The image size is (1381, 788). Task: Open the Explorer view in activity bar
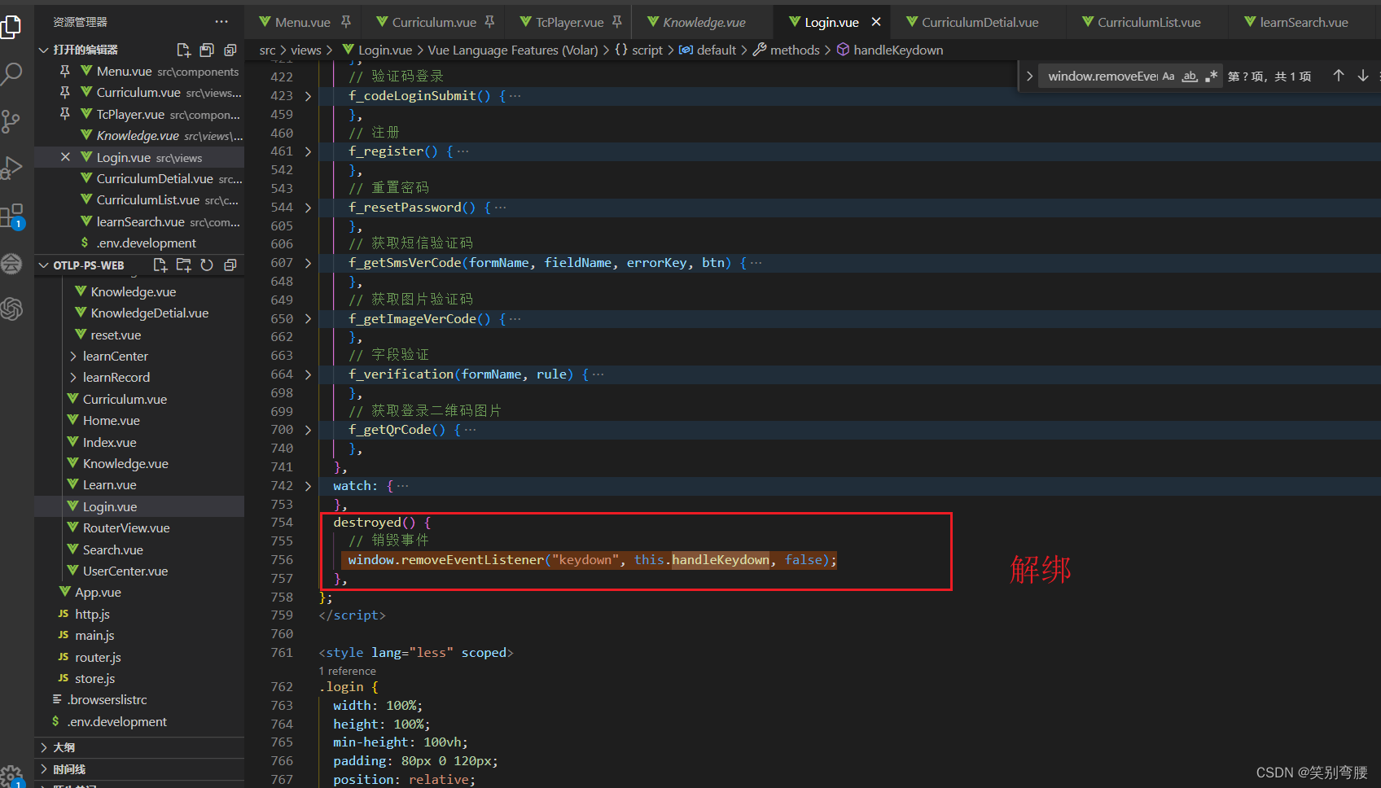pyautogui.click(x=11, y=27)
